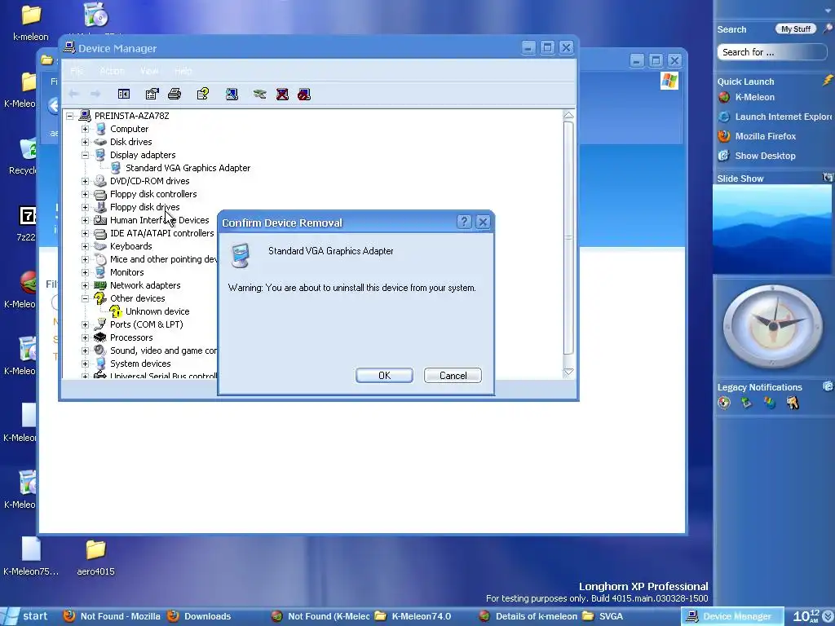The height and width of the screenshot is (626, 835).
Task: Click the taskbar clock showing 10:12
Action: [806, 616]
